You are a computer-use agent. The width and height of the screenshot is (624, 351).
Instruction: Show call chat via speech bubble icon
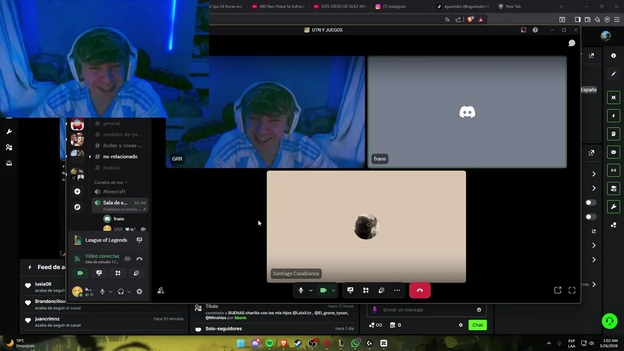[x=572, y=43]
